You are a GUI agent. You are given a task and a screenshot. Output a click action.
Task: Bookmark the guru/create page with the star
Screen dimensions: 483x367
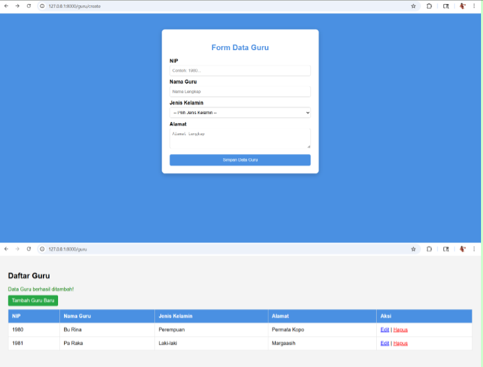[413, 6]
